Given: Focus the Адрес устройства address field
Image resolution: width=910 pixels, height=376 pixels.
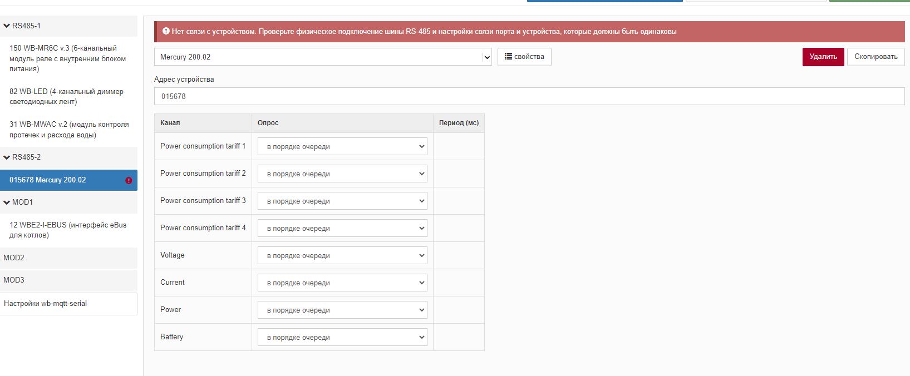Looking at the screenshot, I should coord(529,96).
